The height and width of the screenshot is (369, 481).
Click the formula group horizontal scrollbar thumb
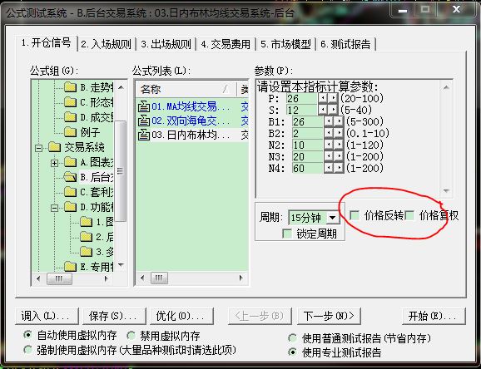59,278
